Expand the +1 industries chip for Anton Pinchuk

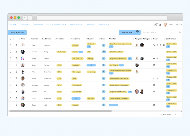[91, 65]
